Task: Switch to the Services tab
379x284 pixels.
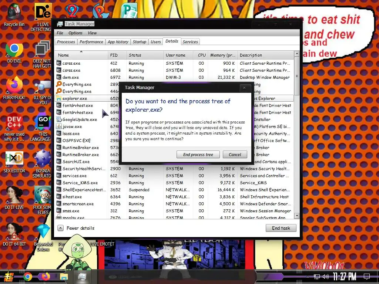Action: tap(190, 42)
